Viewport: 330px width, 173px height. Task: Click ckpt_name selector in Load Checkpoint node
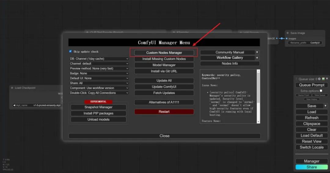[x=37, y=105]
